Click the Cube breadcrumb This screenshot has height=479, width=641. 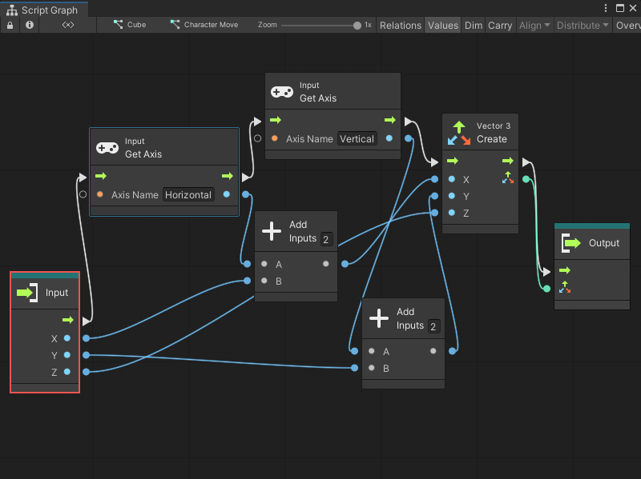[x=131, y=25]
